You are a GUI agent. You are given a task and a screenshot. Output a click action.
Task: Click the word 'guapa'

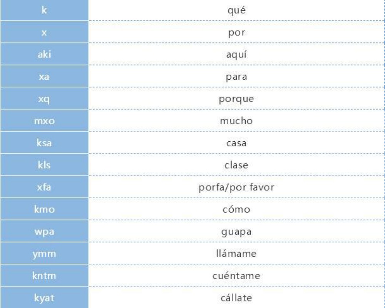237,232
